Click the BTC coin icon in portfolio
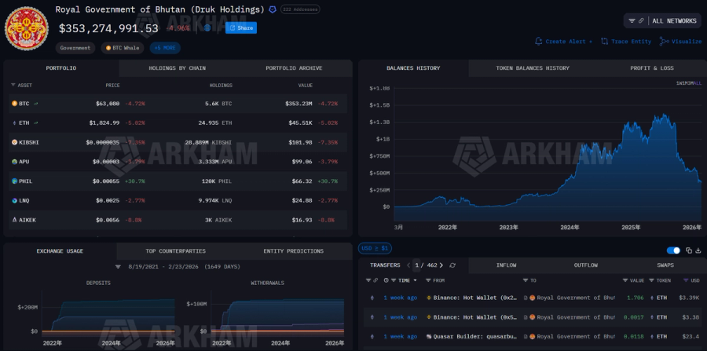This screenshot has width=707, height=351. [14, 104]
